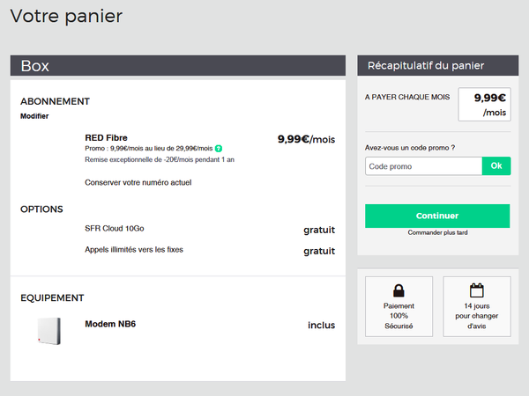The height and width of the screenshot is (396, 529).
Task: Click the 9,99€ /mois monthly total box
Action: [x=485, y=105]
